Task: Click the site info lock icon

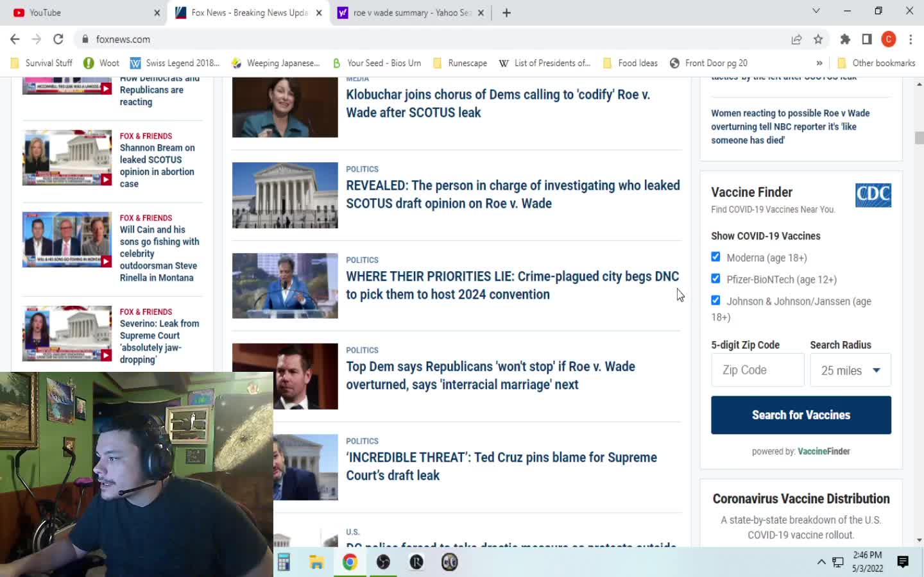Action: pyautogui.click(x=85, y=39)
